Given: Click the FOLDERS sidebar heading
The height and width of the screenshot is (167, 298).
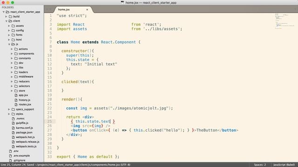Looking at the screenshot, I should point(8,7).
